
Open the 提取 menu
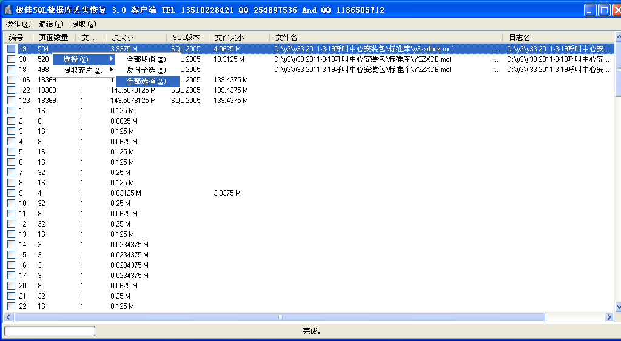pos(84,24)
